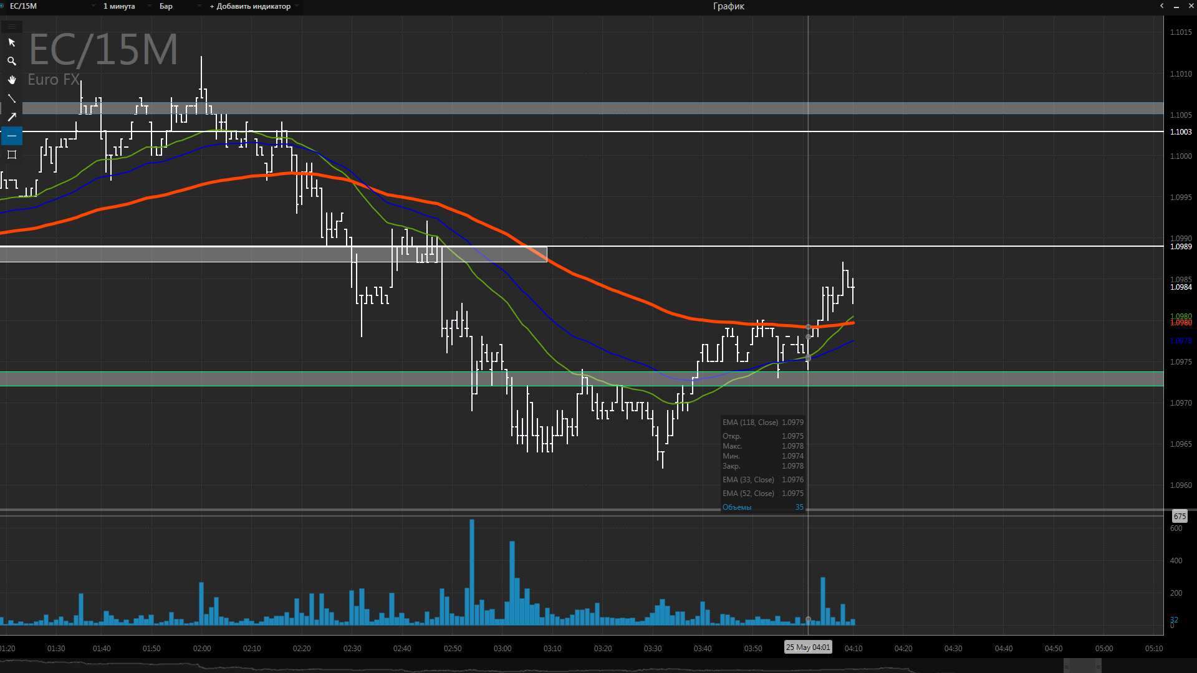The image size is (1197, 673).
Task: Click the 02:00 time axis label
Action: click(202, 649)
